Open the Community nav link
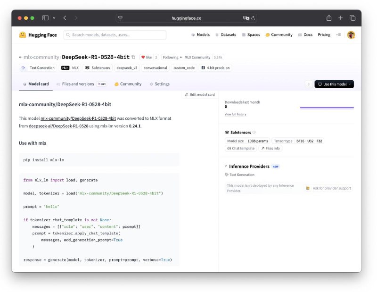377x292 pixels. tap(279, 34)
